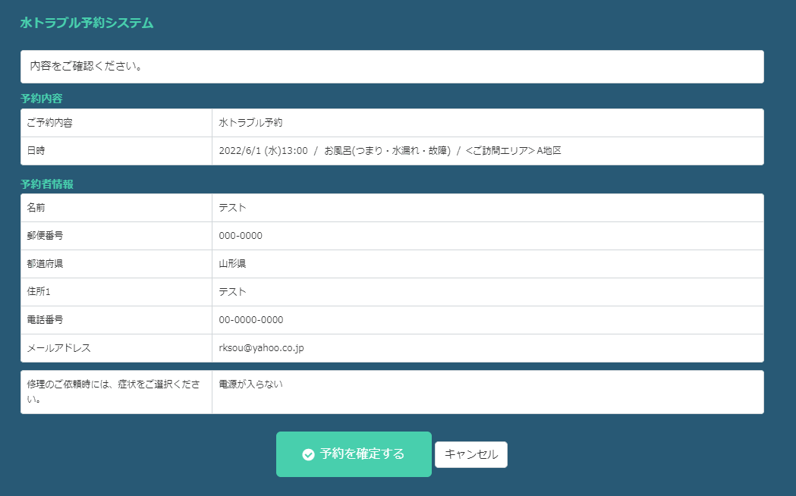The height and width of the screenshot is (496, 796).
Task: Click the 日時 row label
Action: 36,150
